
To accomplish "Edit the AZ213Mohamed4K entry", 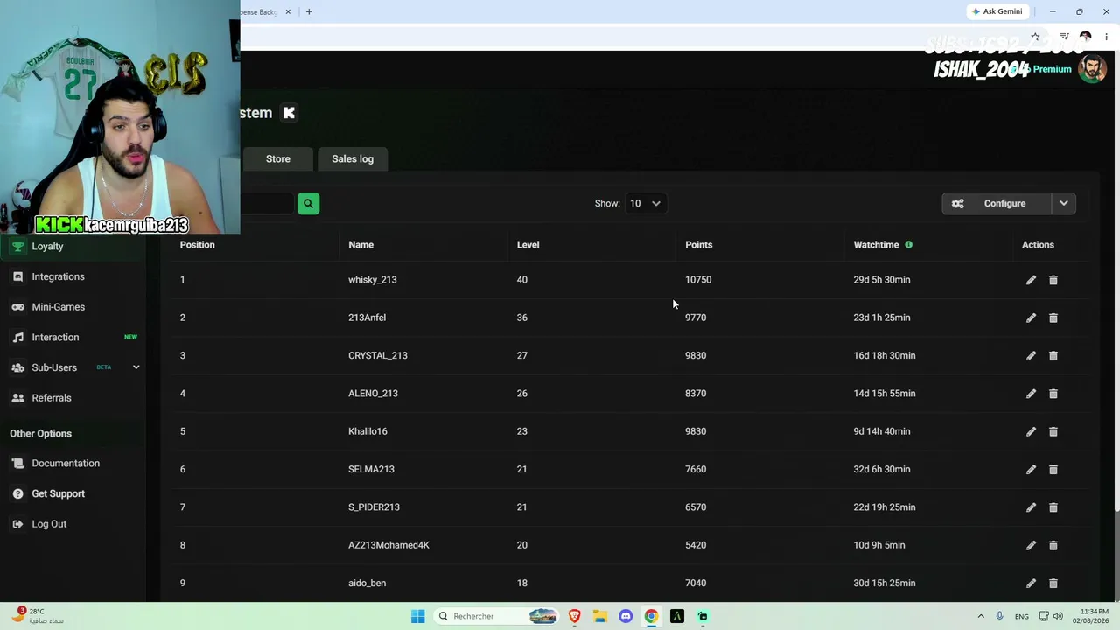I will pos(1031,545).
